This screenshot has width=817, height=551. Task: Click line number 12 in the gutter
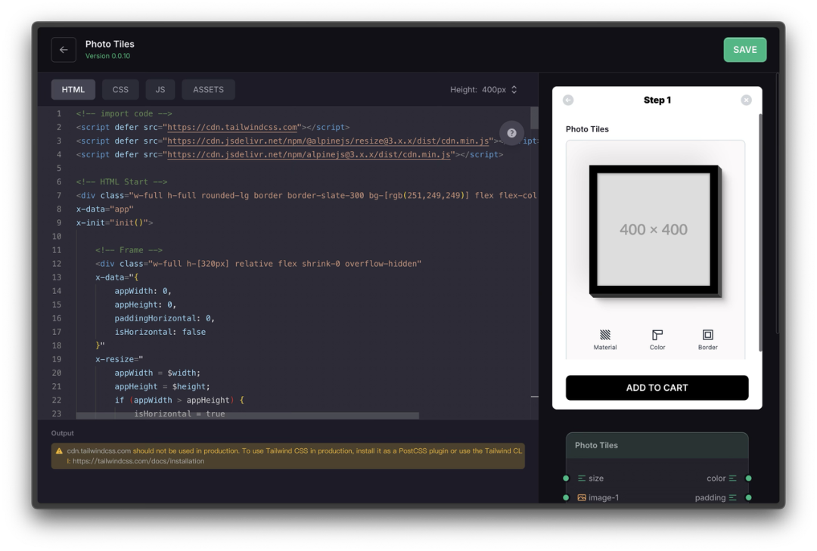point(56,264)
